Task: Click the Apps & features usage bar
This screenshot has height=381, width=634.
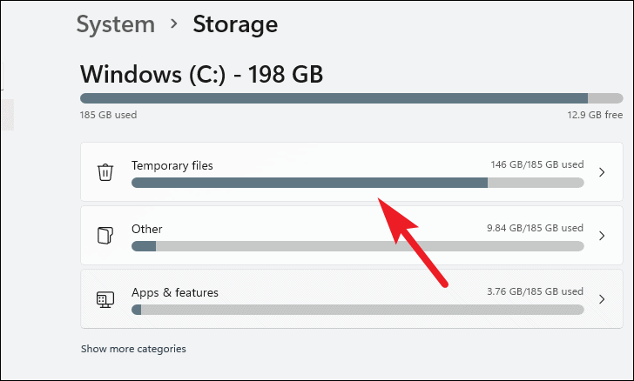Action: pos(357,310)
